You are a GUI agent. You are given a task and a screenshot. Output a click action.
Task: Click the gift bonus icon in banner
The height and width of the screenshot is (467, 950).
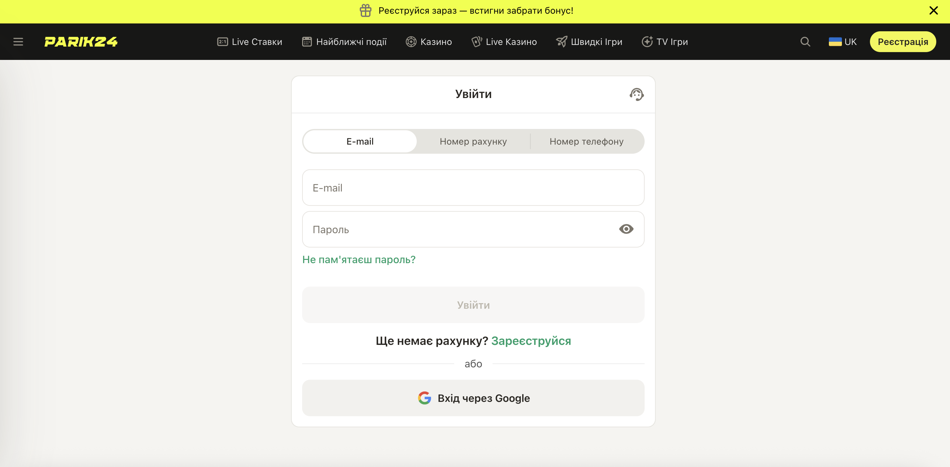click(x=366, y=11)
